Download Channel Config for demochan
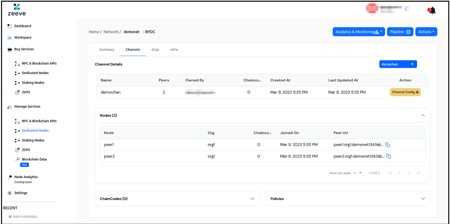This screenshot has width=450, height=224. click(405, 92)
